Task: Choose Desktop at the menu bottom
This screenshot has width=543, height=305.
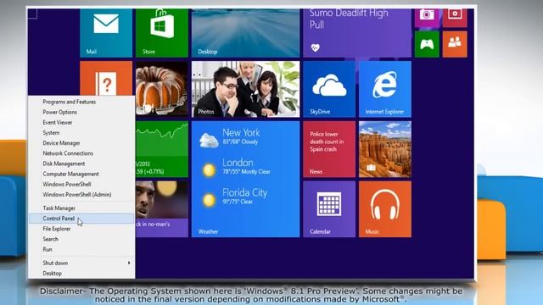Action: pyautogui.click(x=81, y=273)
